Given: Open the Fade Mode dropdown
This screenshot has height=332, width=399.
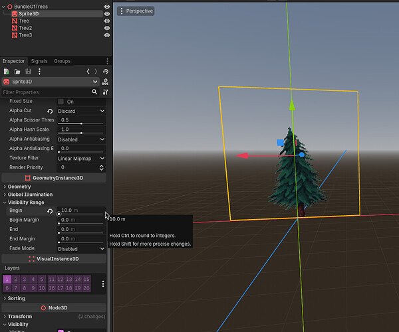Looking at the screenshot, I should (x=81, y=249).
